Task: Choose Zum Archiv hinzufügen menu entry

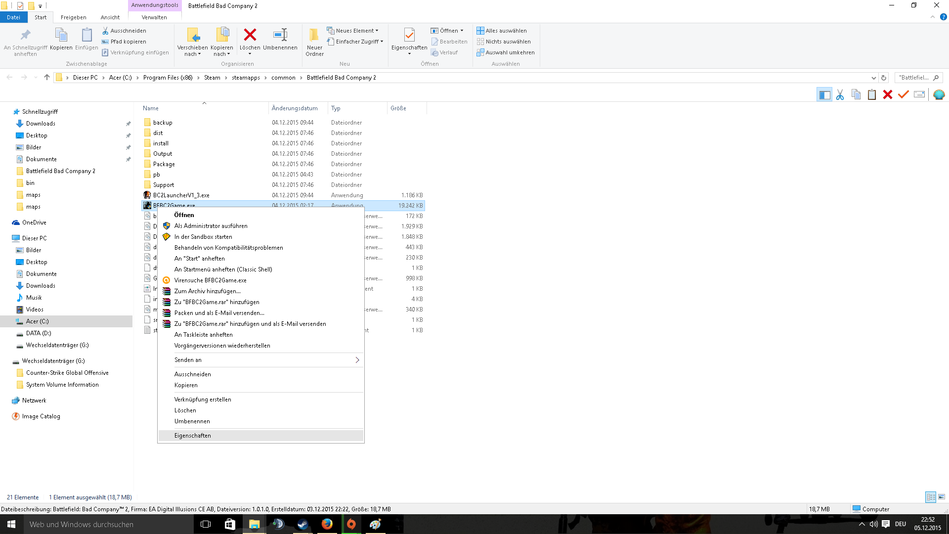Action: point(261,291)
